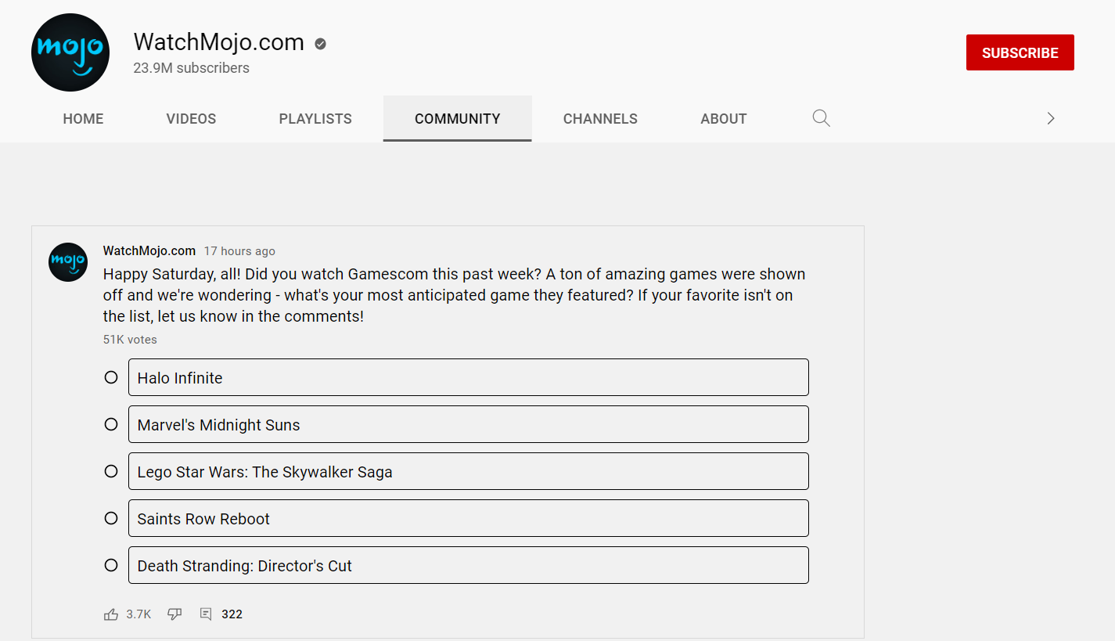Select the Saints Row Reboot radio button
This screenshot has width=1115, height=641.
coord(111,518)
